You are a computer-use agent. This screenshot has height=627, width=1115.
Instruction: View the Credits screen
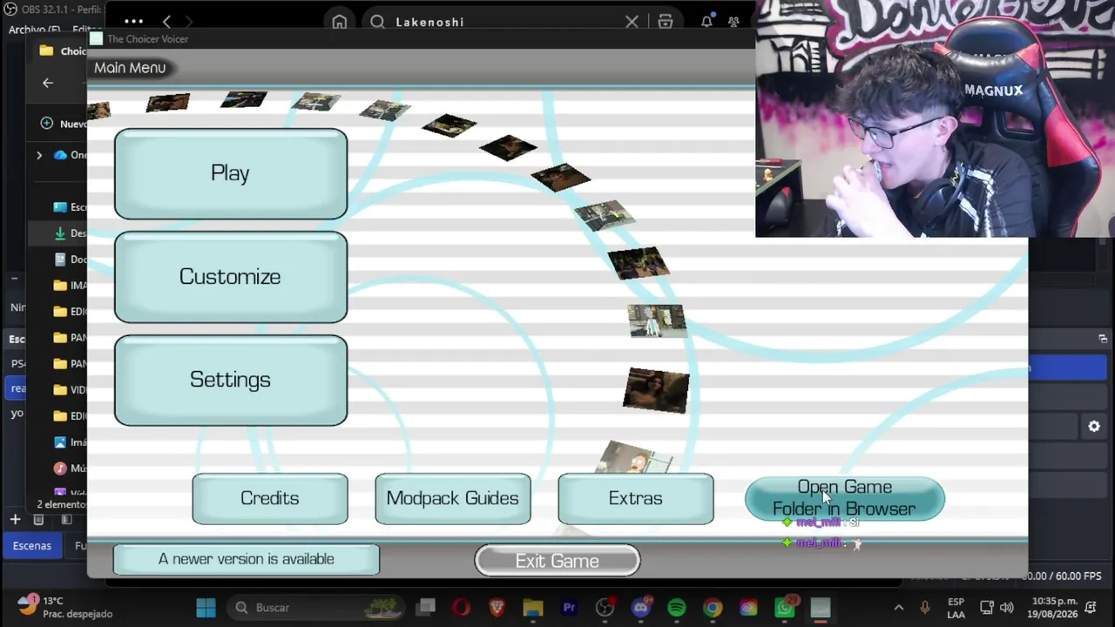coord(270,498)
